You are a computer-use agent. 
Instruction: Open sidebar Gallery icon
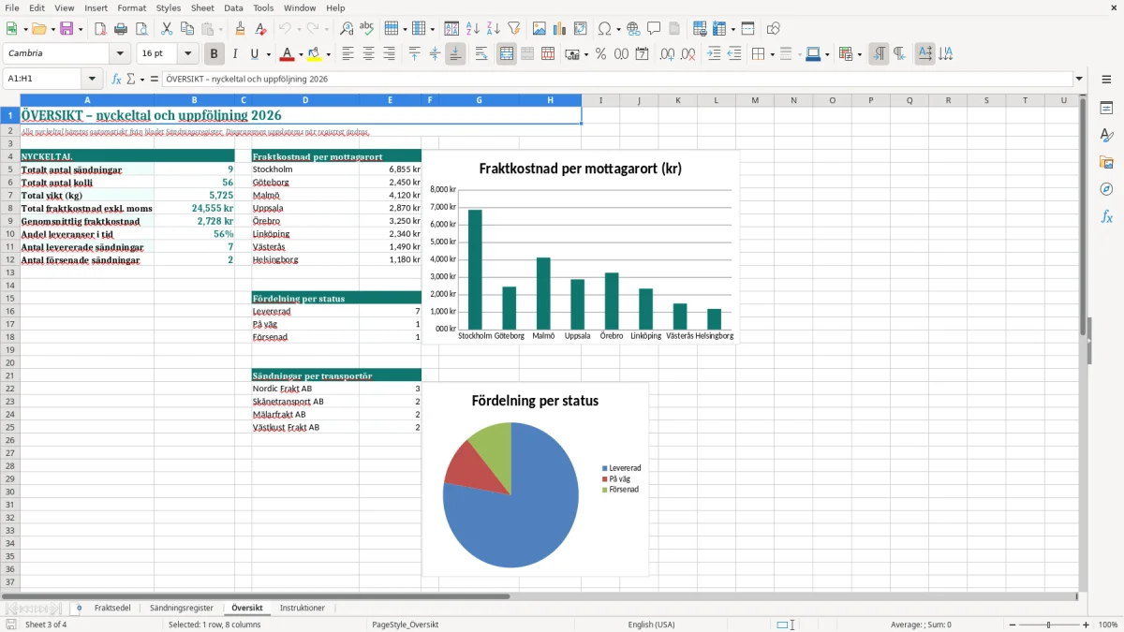click(1106, 162)
